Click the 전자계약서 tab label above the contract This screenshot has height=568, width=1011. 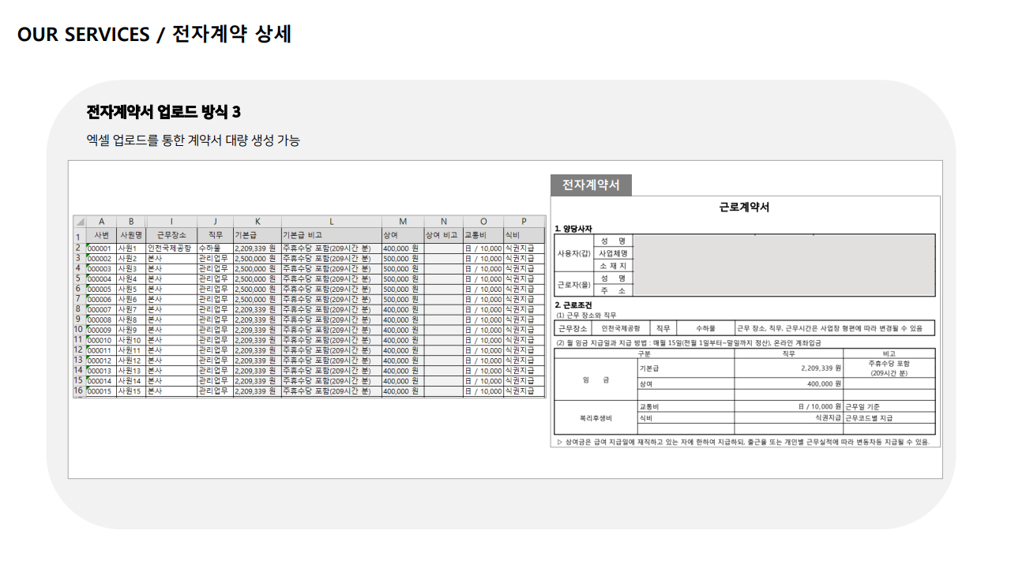tap(591, 185)
